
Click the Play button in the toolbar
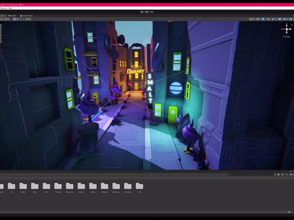[142, 12]
